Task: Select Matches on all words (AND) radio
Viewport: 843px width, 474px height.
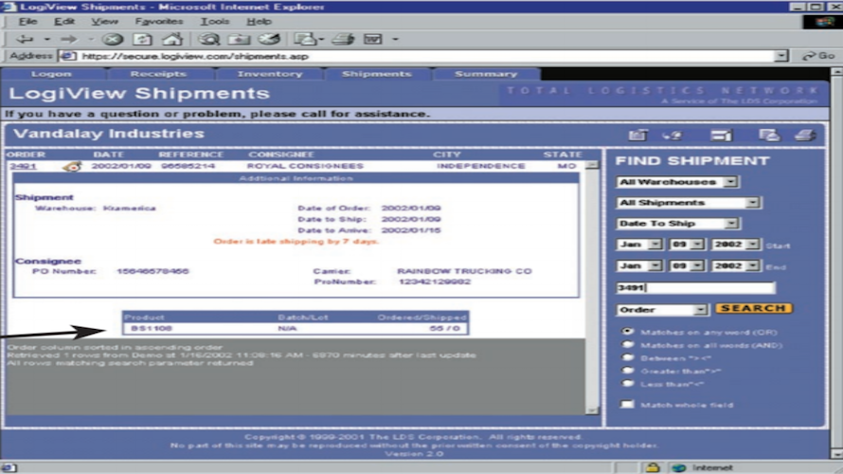Action: coord(627,344)
